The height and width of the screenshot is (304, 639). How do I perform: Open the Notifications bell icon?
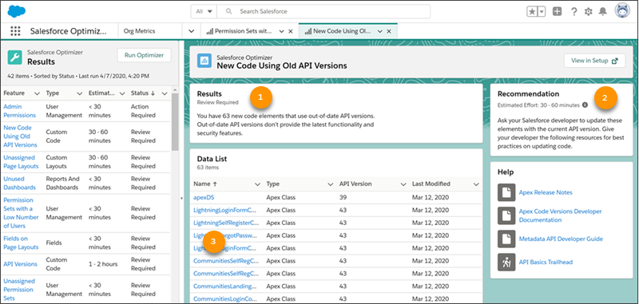coord(602,12)
